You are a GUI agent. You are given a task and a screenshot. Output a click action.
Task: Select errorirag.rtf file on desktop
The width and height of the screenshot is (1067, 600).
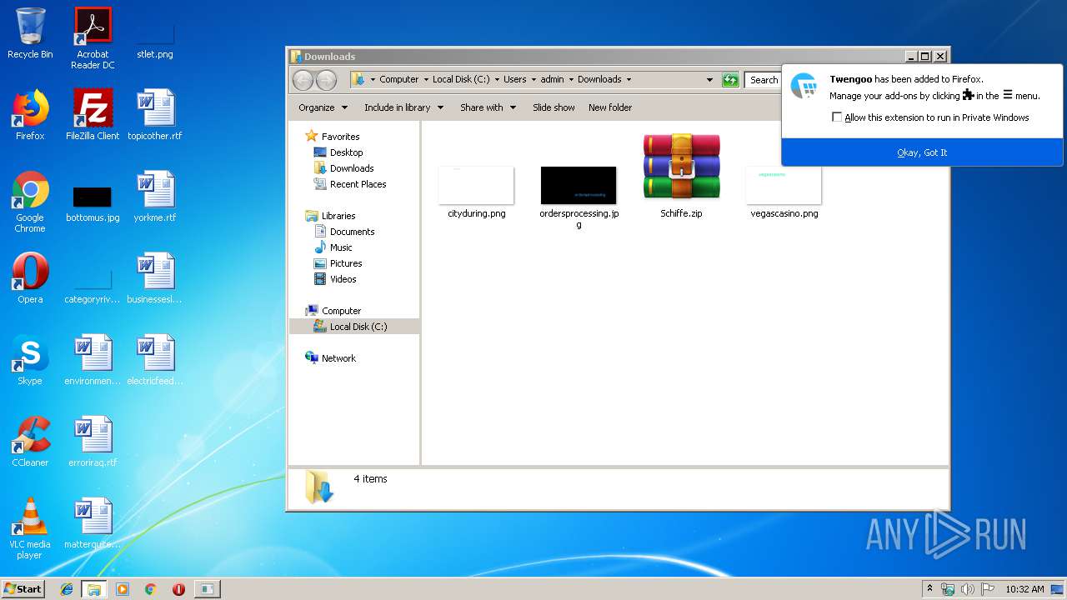[x=93, y=442]
